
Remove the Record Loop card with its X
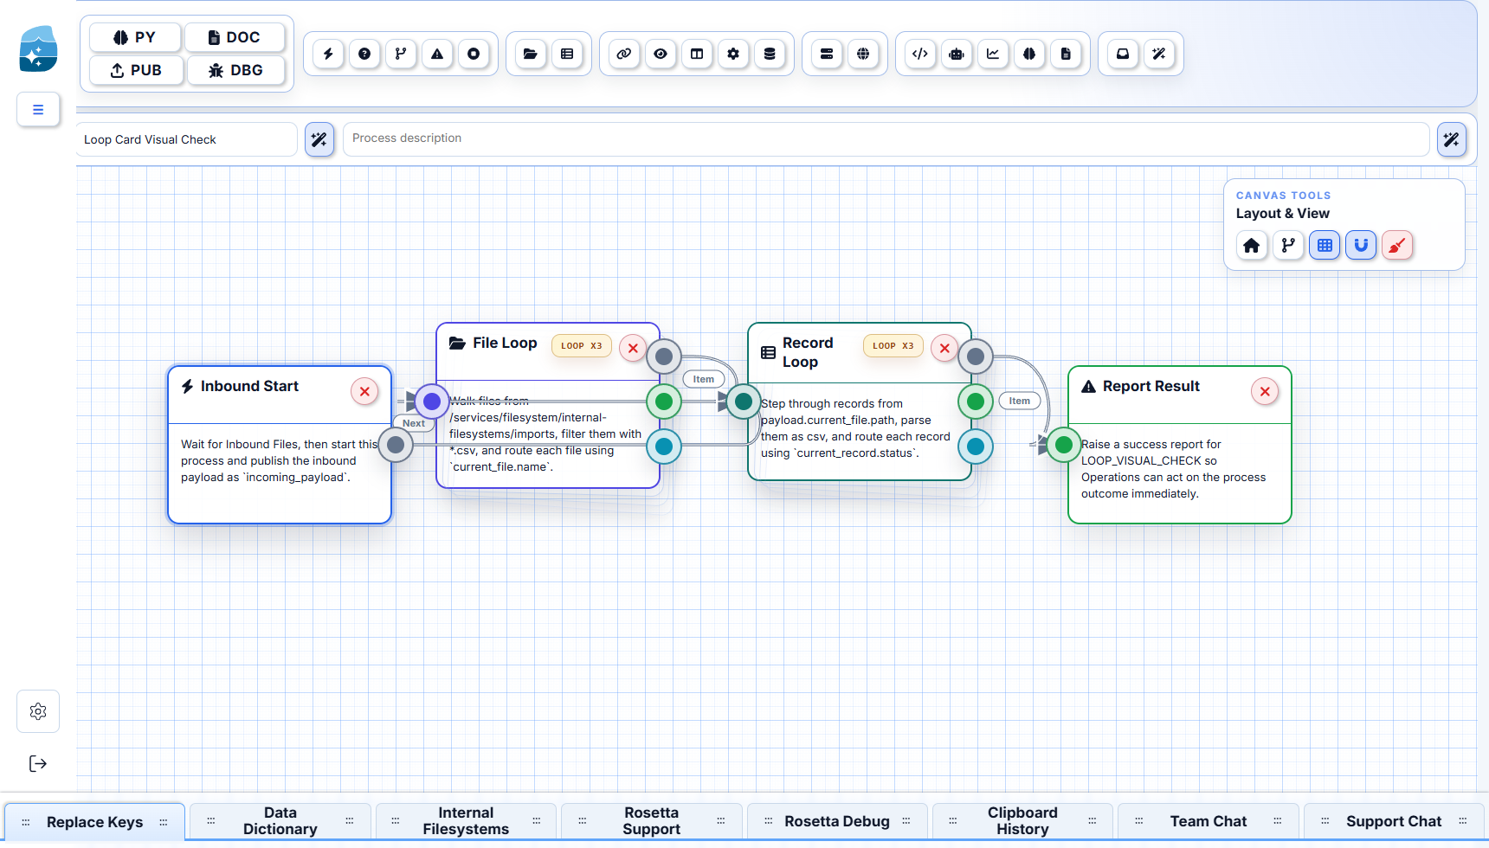click(x=944, y=348)
